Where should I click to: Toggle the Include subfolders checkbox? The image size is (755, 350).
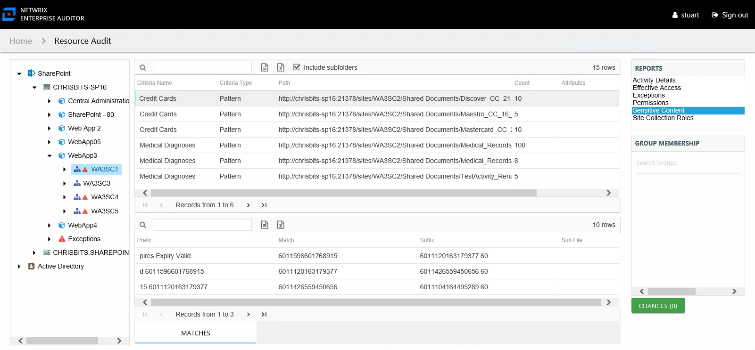tap(297, 67)
